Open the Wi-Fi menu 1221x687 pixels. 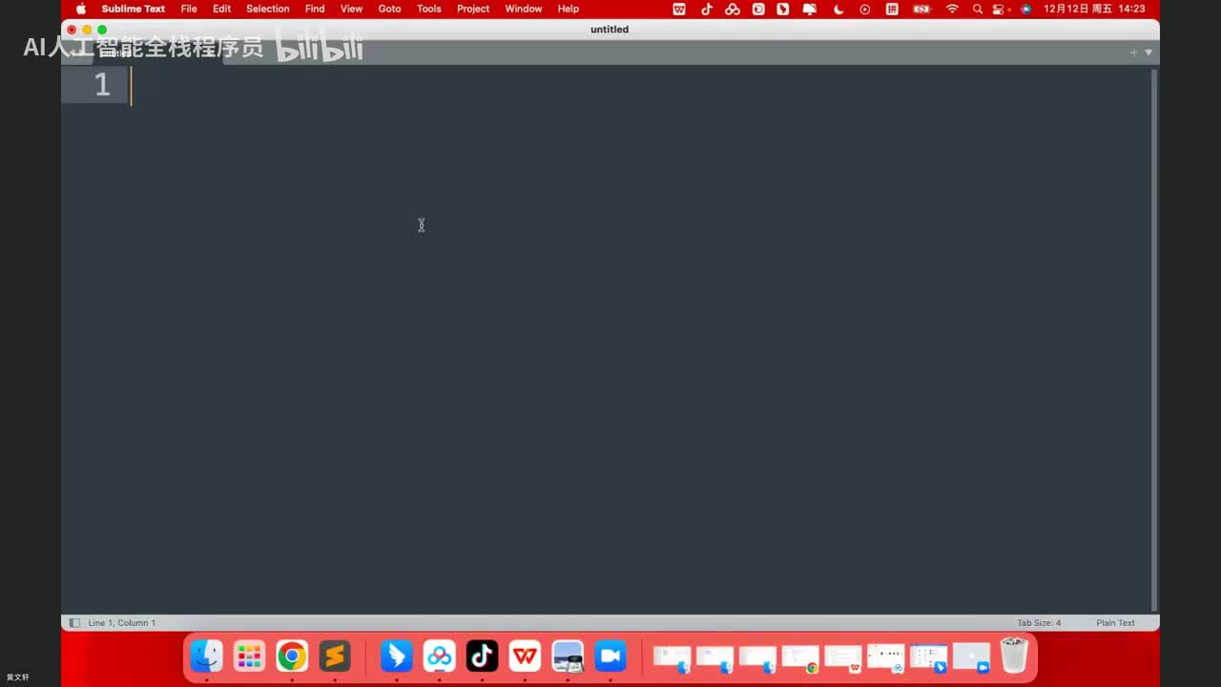(x=952, y=9)
